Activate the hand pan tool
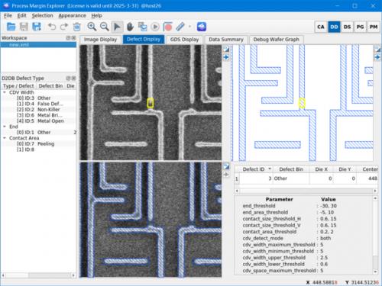 [x=130, y=27]
